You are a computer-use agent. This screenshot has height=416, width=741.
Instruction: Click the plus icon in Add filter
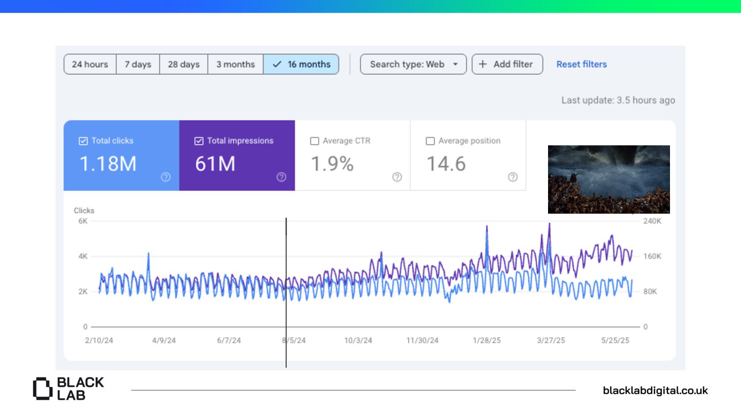(x=483, y=64)
